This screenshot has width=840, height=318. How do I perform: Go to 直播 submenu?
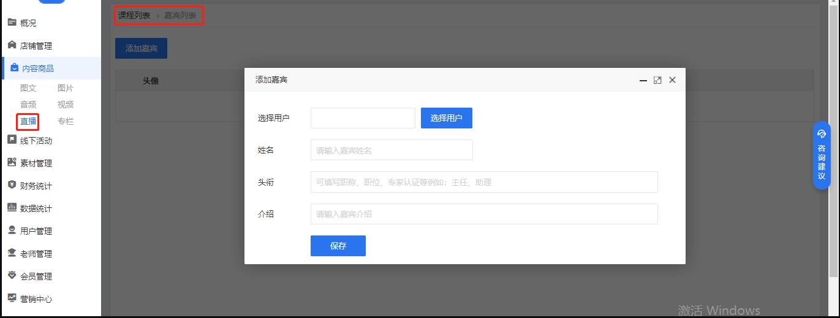[28, 121]
